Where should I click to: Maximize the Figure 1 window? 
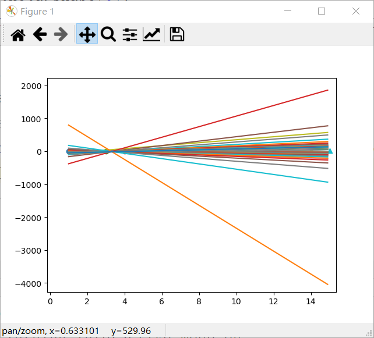321,11
